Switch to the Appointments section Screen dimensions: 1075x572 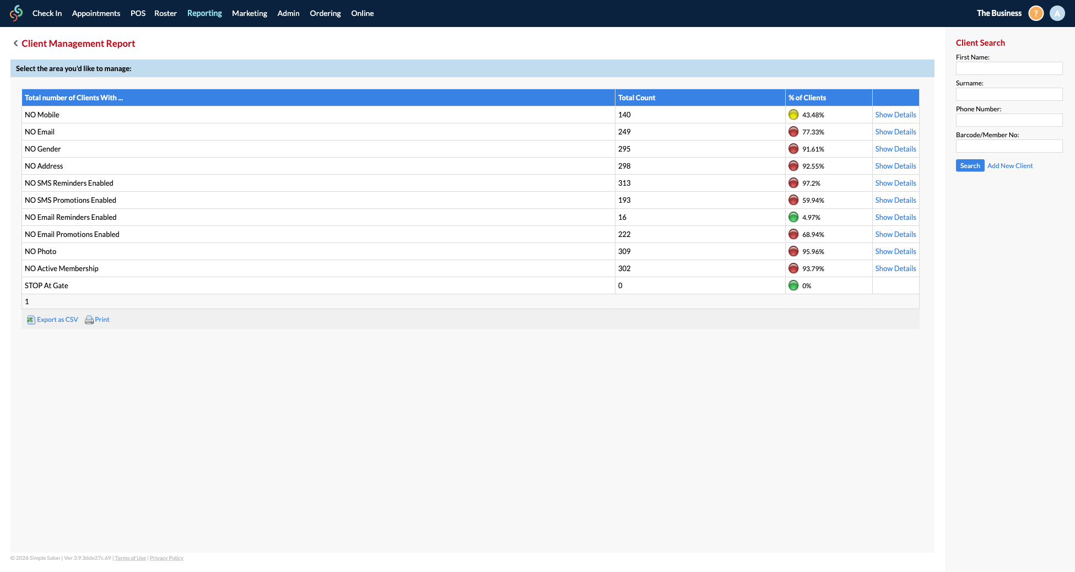pos(95,13)
